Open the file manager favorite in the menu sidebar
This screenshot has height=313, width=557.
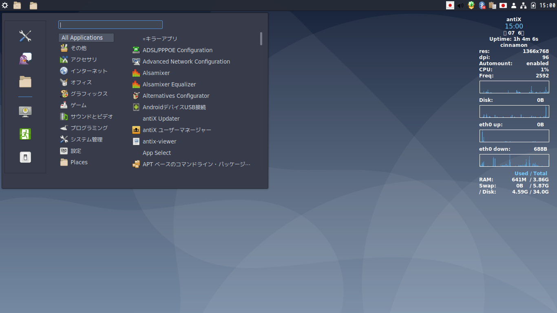click(x=25, y=82)
